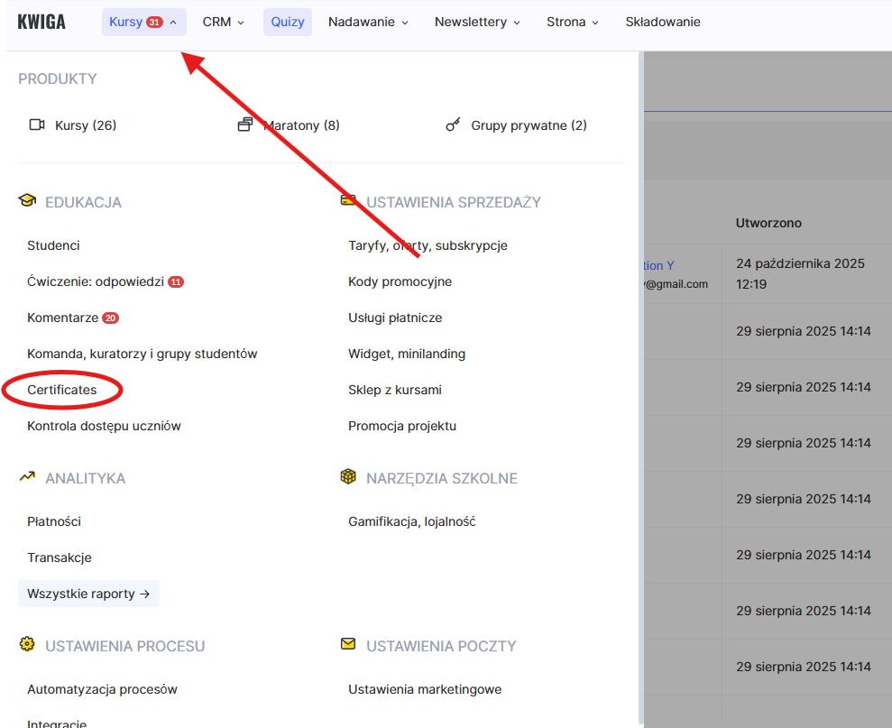Open the Składowanie menu item
Screen dimensions: 892x728
click(x=662, y=22)
